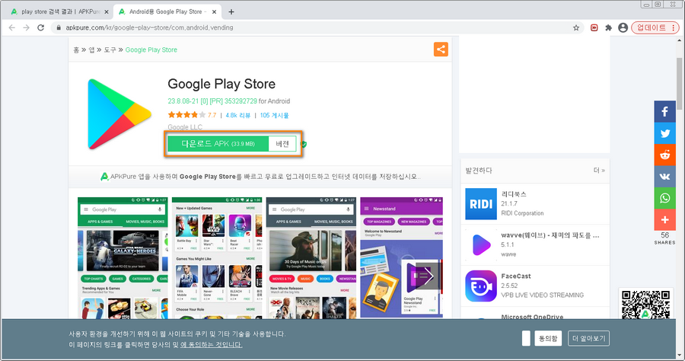
Task: Go to 홈 breadcrumb
Action: [x=76, y=50]
